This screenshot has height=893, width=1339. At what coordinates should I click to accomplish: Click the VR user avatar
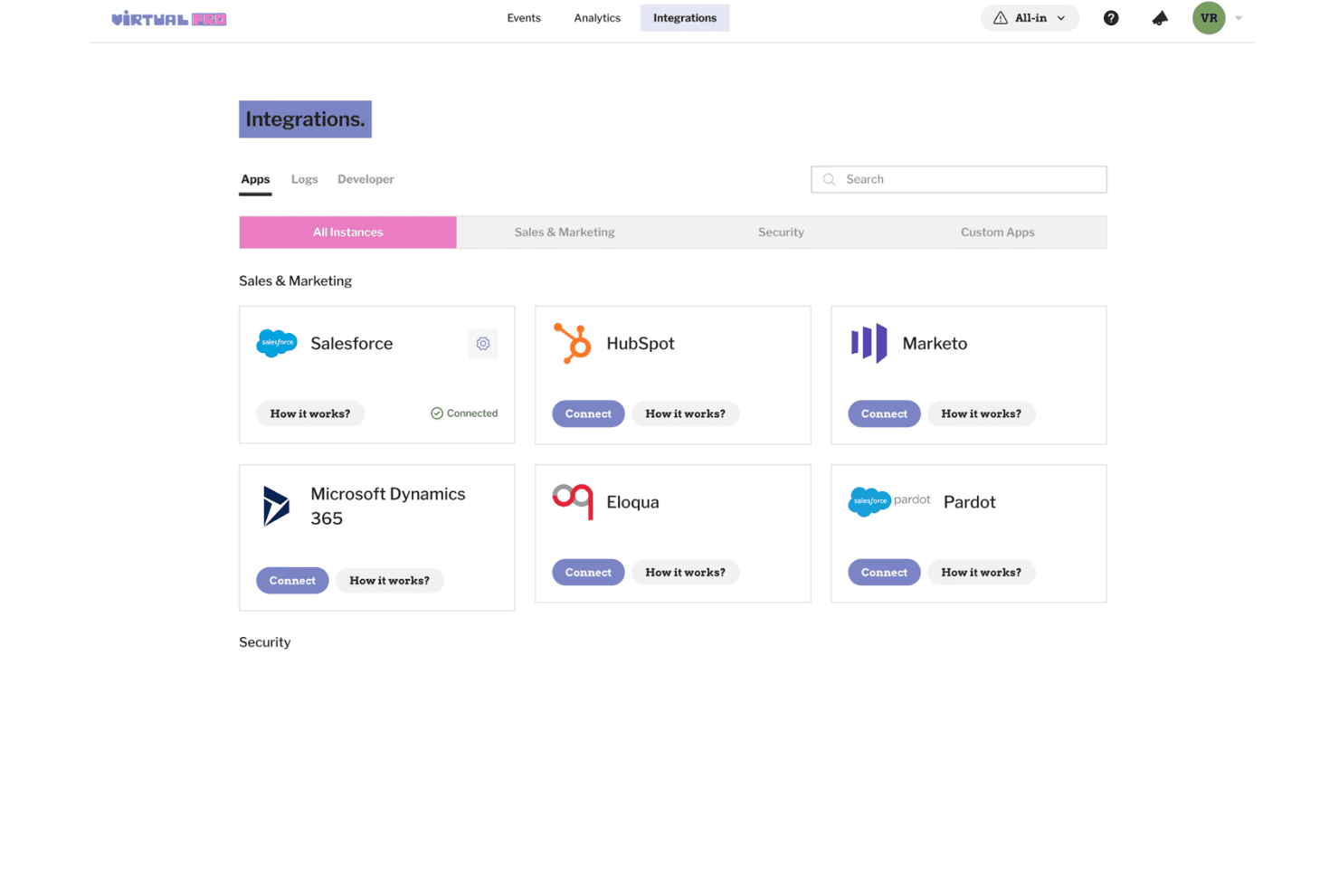tap(1209, 18)
